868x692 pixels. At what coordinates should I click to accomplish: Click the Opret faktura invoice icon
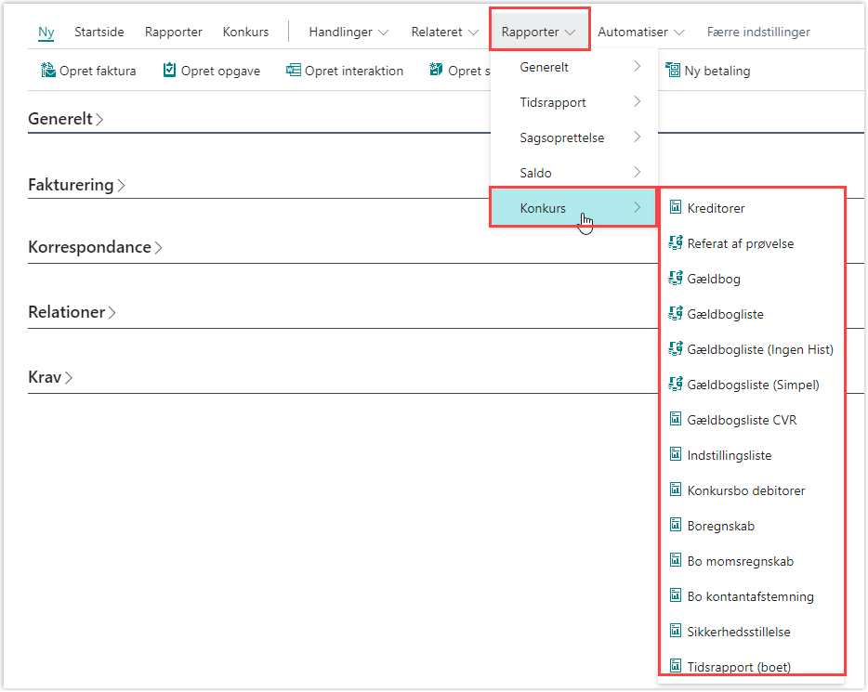click(48, 71)
